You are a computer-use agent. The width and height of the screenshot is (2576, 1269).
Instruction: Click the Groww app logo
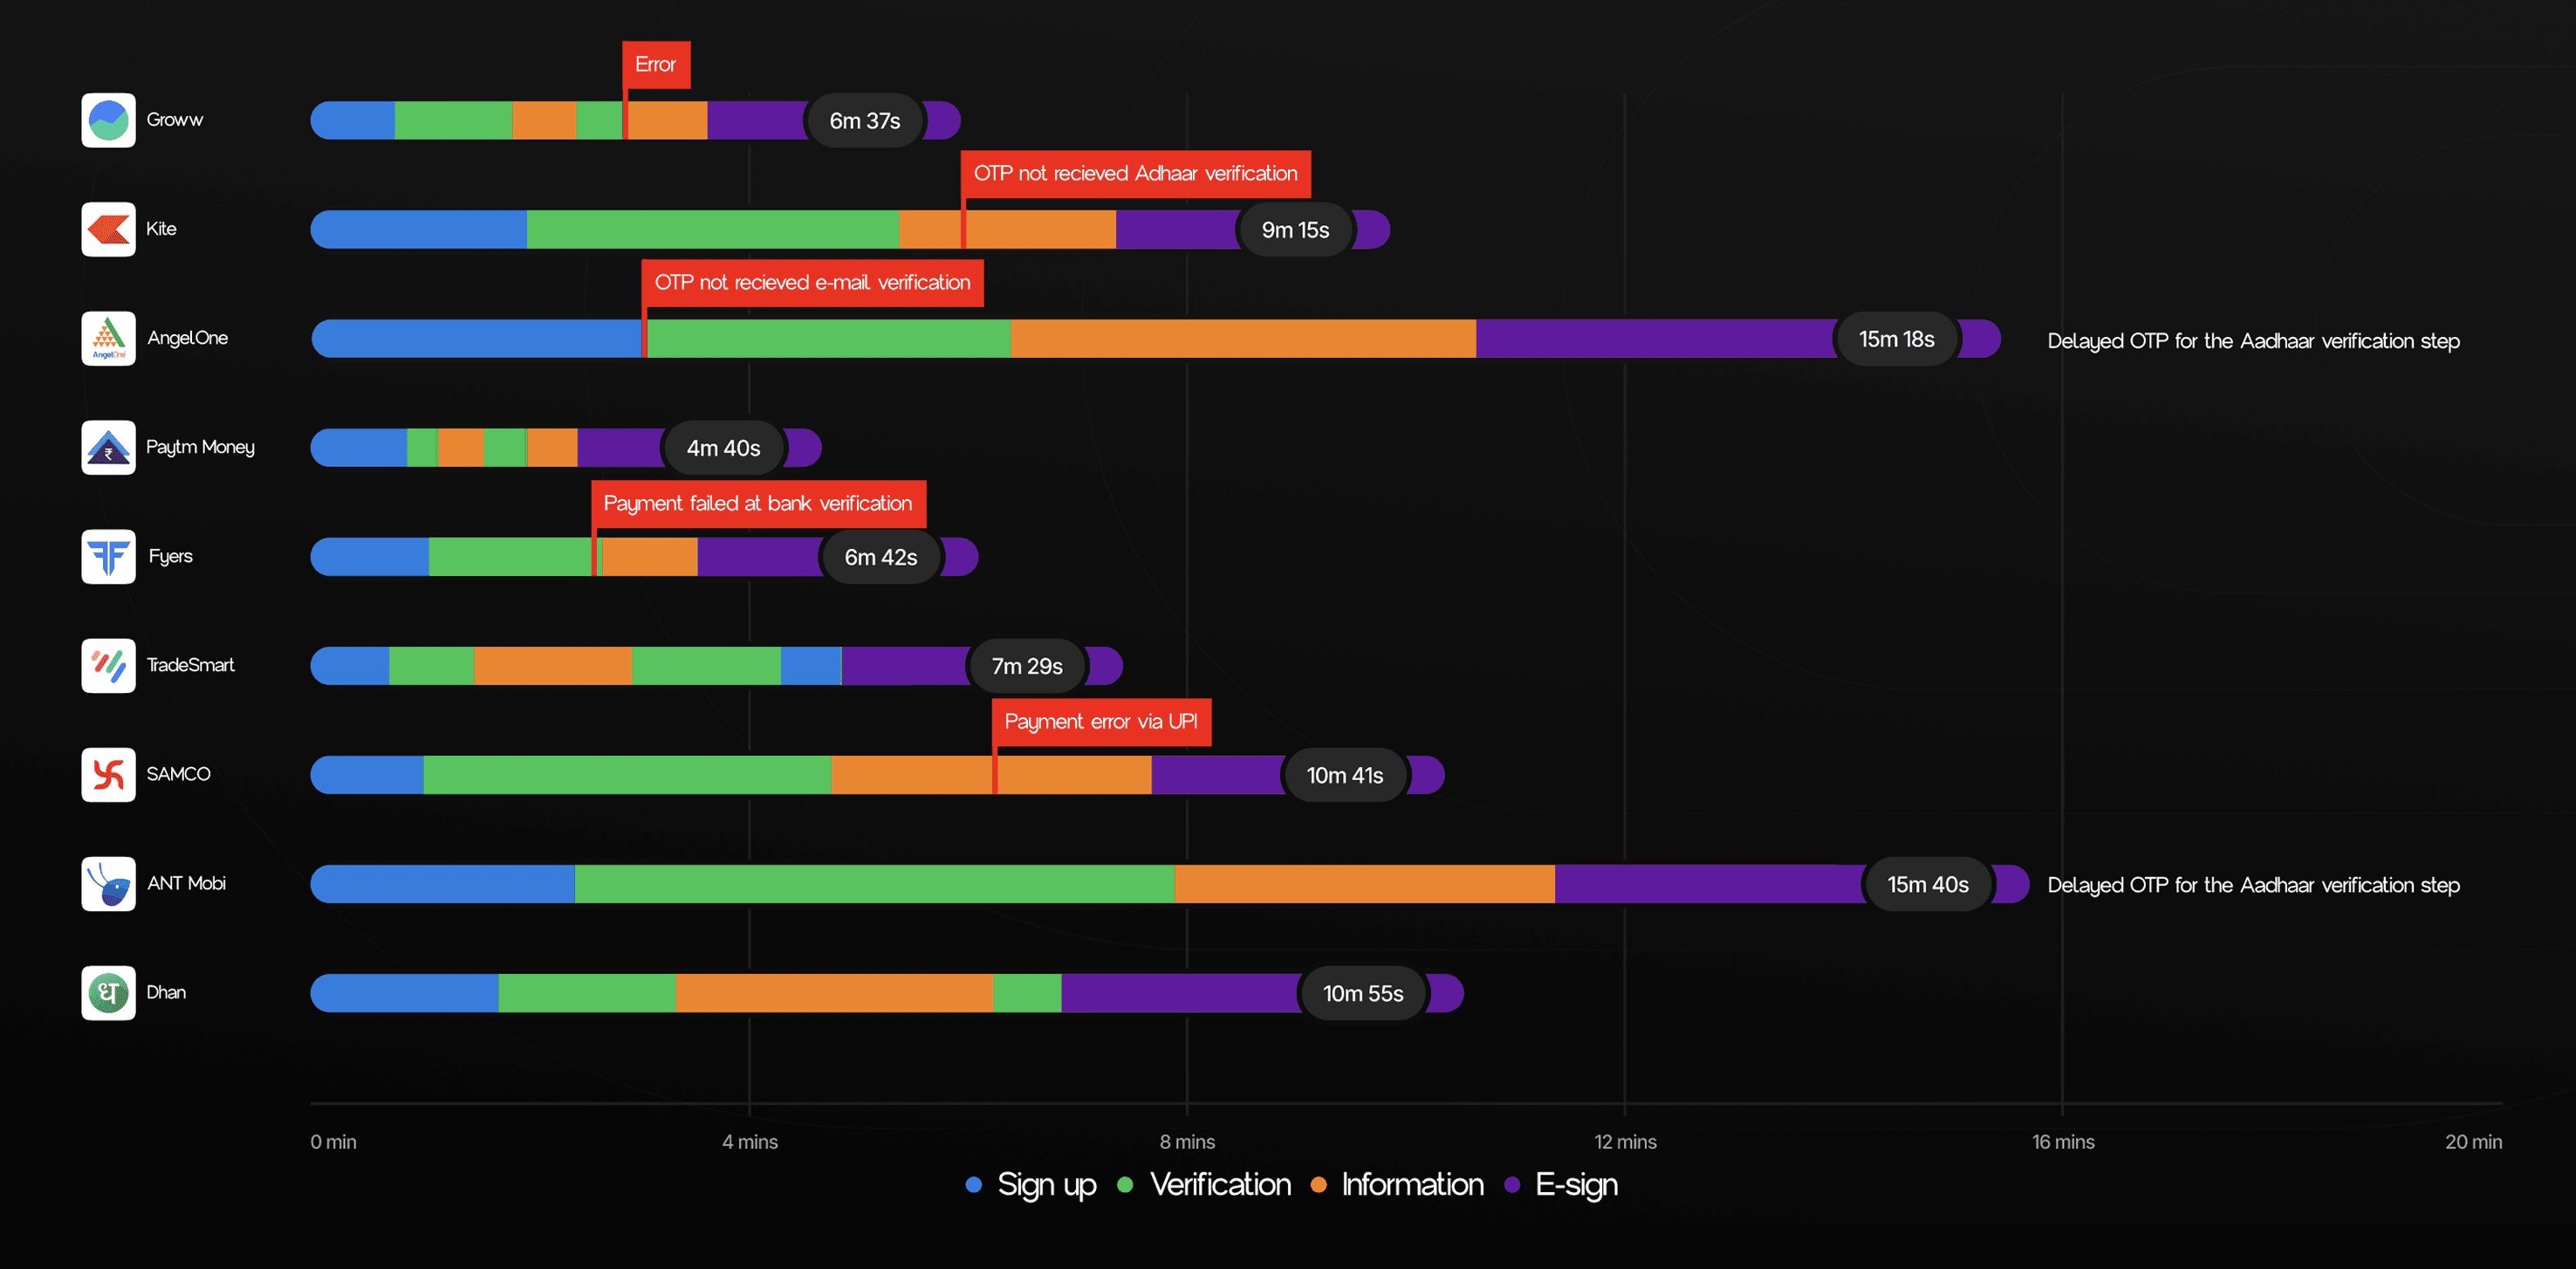[x=108, y=120]
